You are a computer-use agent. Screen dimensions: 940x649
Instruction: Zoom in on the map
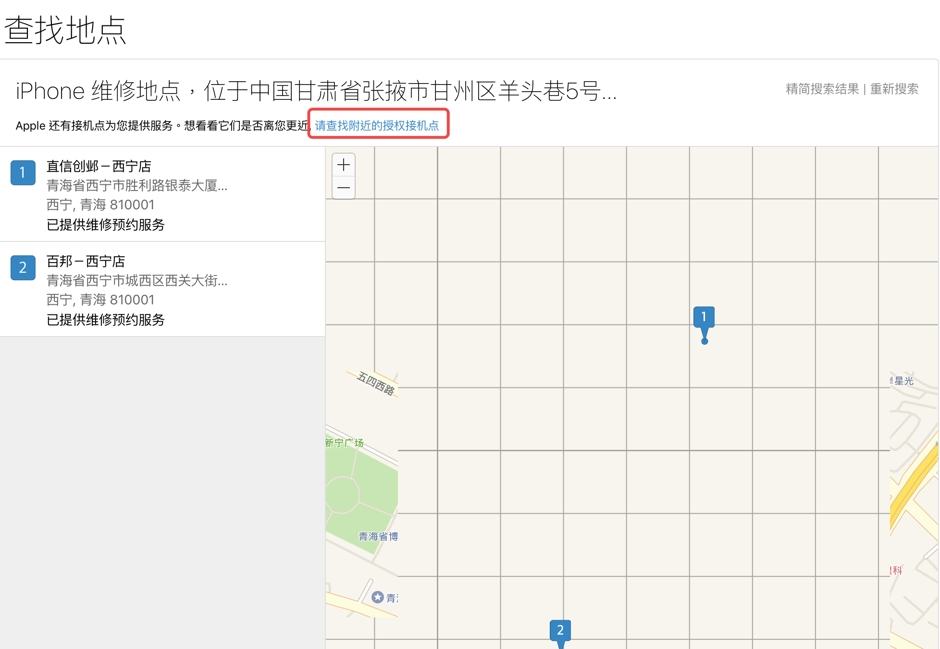(344, 165)
